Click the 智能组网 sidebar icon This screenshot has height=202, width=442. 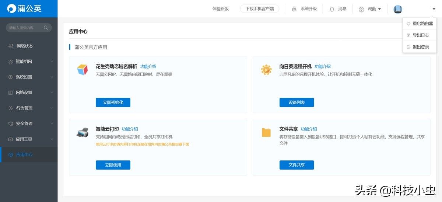[x=11, y=62]
